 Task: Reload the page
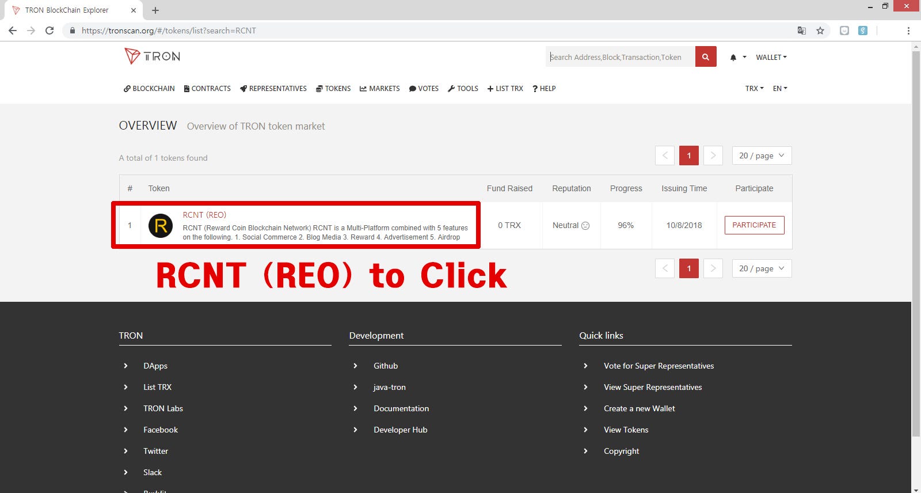pos(50,31)
